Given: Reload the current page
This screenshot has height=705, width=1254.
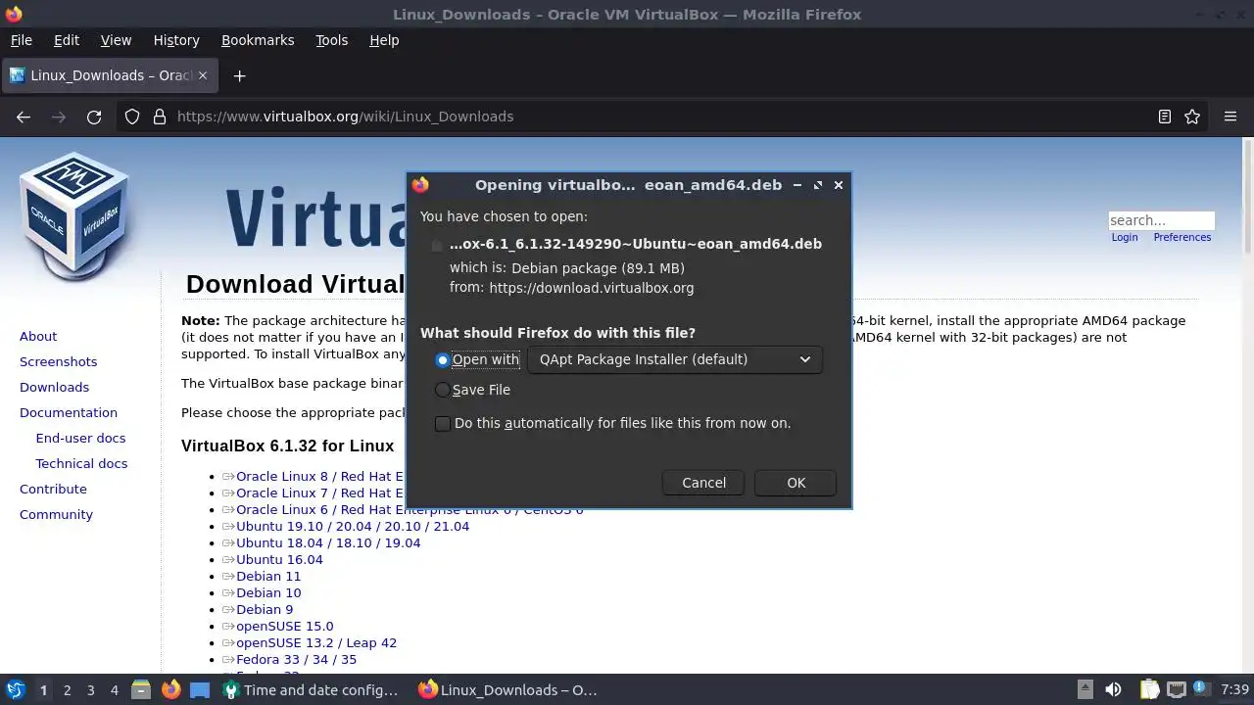Looking at the screenshot, I should click(x=94, y=117).
